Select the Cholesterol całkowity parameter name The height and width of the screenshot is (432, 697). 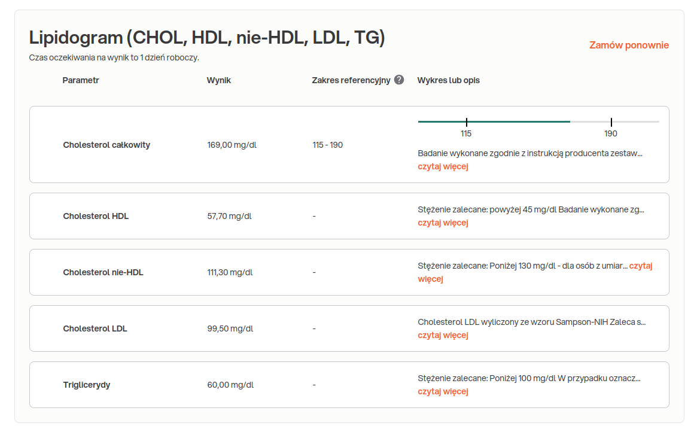106,145
